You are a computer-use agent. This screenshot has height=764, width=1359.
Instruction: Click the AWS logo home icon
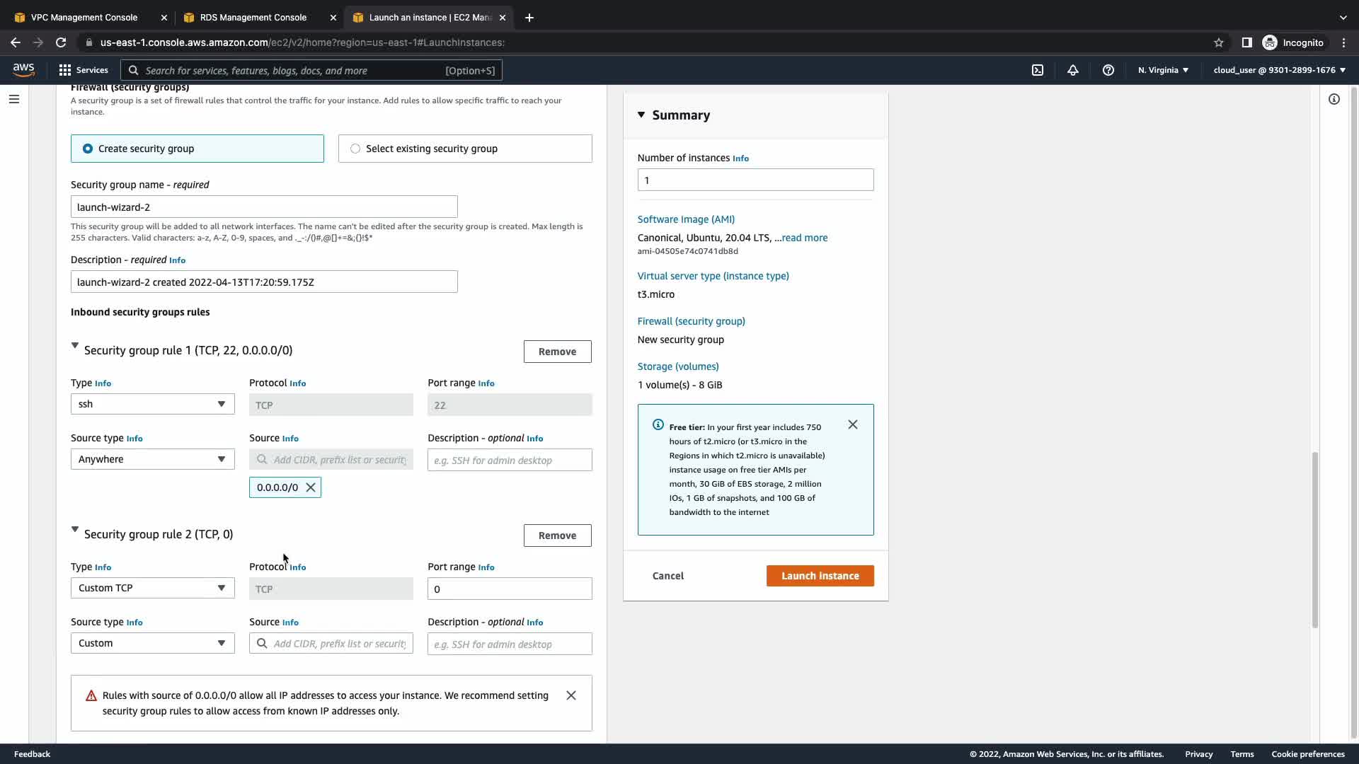pyautogui.click(x=23, y=69)
